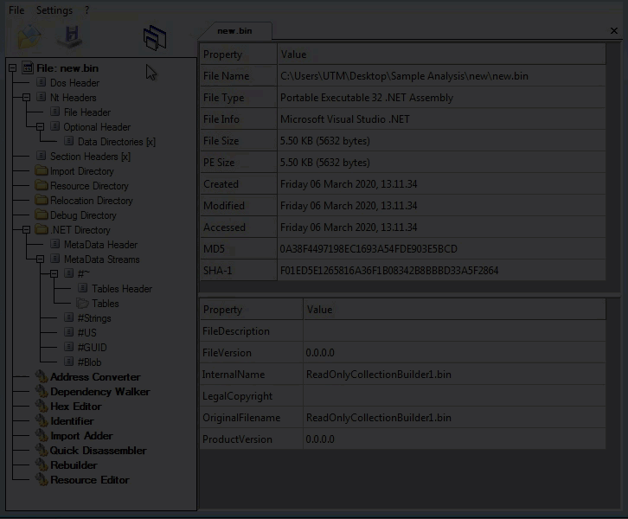Open the File menu
Image resolution: width=628 pixels, height=519 pixels.
coord(16,10)
